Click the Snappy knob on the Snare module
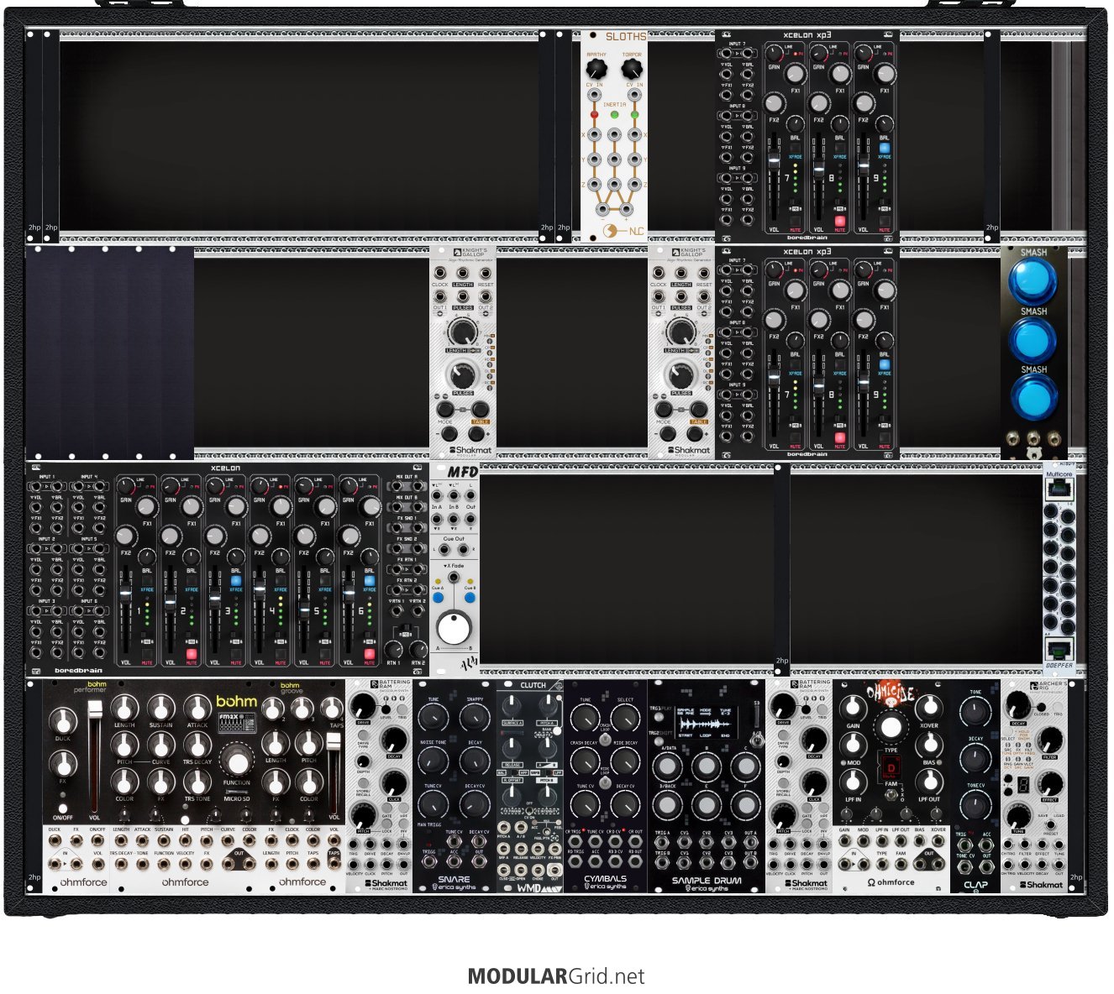The width and height of the screenshot is (1114, 994). coord(475,718)
